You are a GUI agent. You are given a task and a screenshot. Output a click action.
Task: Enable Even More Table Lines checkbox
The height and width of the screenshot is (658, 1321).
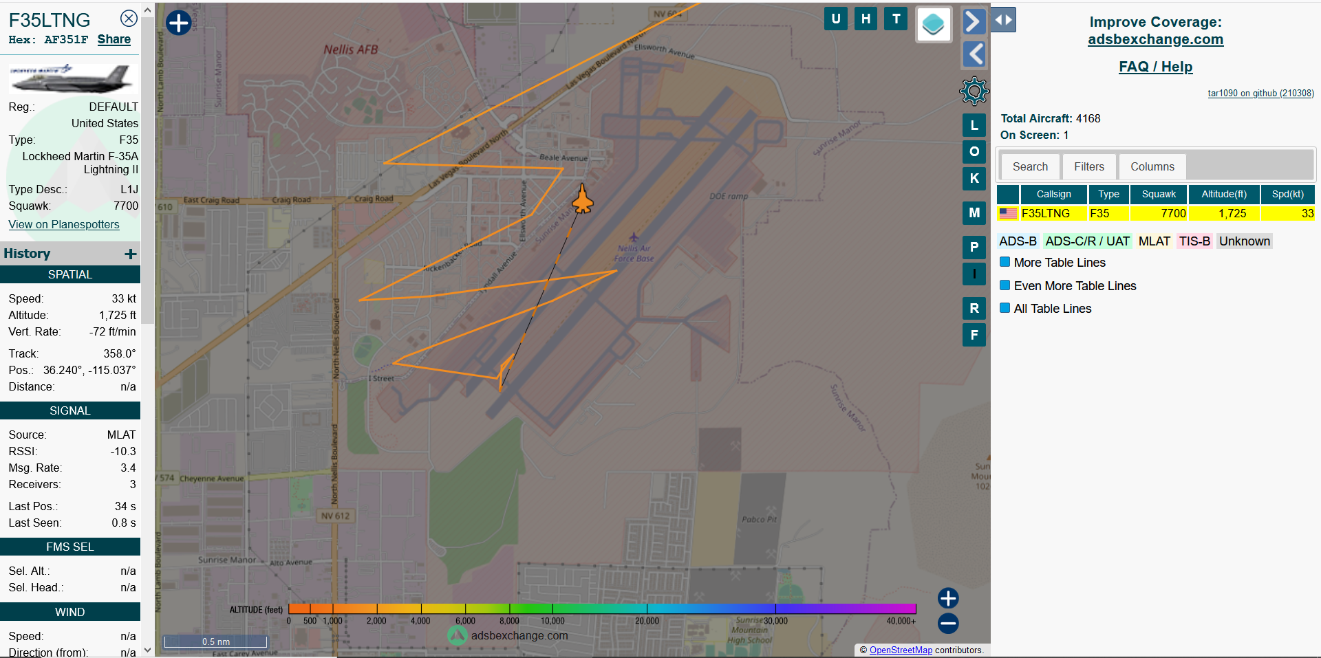[x=1005, y=285]
